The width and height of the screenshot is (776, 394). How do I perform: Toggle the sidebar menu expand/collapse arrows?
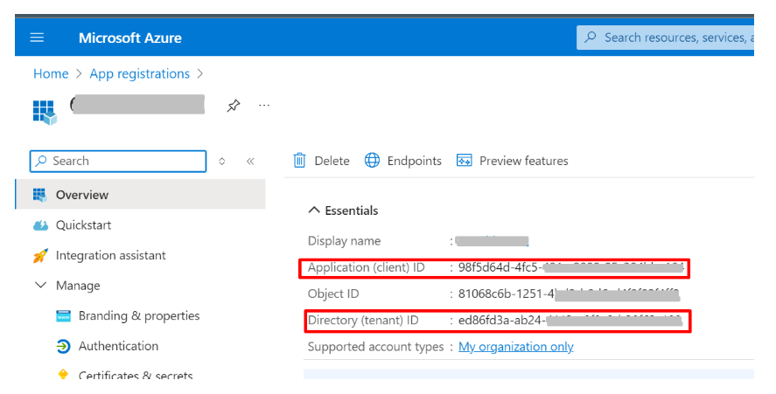pos(222,161)
